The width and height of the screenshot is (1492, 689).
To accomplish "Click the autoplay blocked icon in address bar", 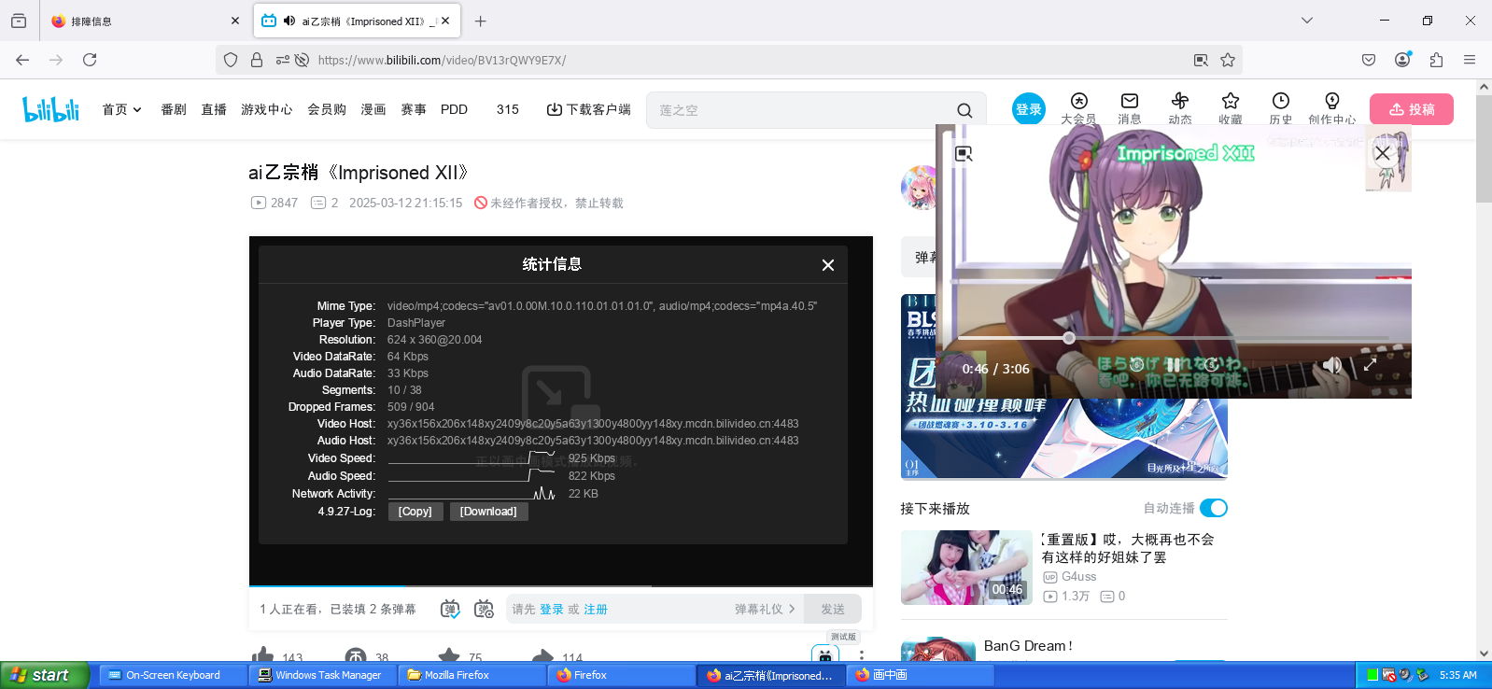I will click(302, 60).
